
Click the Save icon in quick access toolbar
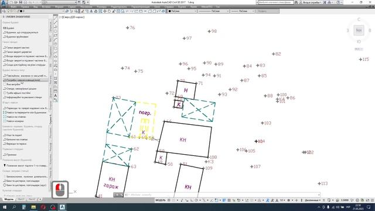21,2
